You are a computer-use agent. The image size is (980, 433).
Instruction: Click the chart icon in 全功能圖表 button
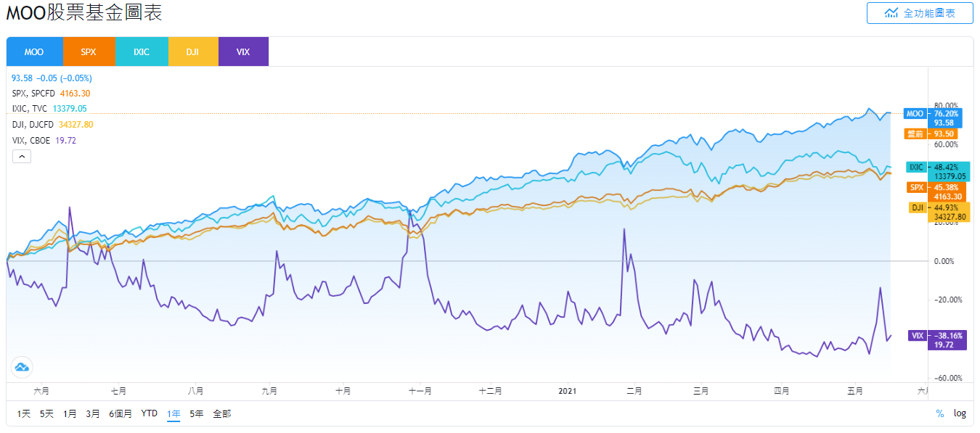891,13
